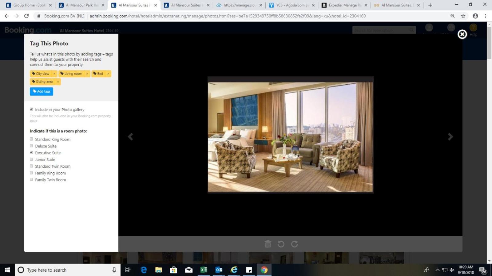Viewport: 492px width, 276px height.
Task: Uncheck Include in your Photo gallery
Action: coord(31,109)
